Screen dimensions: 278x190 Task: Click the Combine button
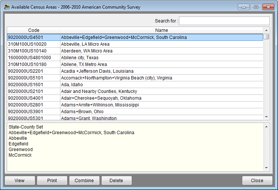pyautogui.click(x=84, y=181)
